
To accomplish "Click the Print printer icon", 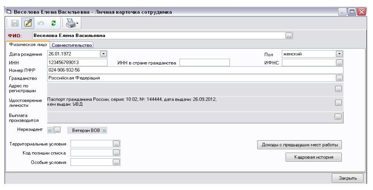I will (71, 23).
